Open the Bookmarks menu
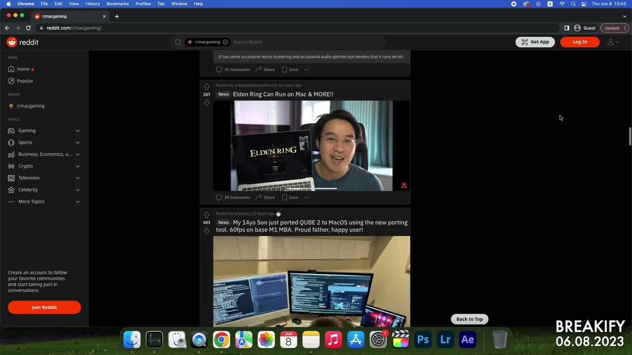The image size is (632, 355). tap(118, 3)
